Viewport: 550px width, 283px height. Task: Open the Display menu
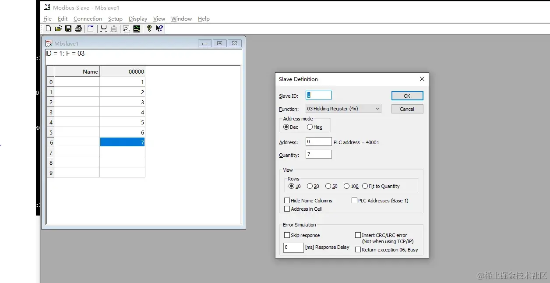tap(138, 19)
